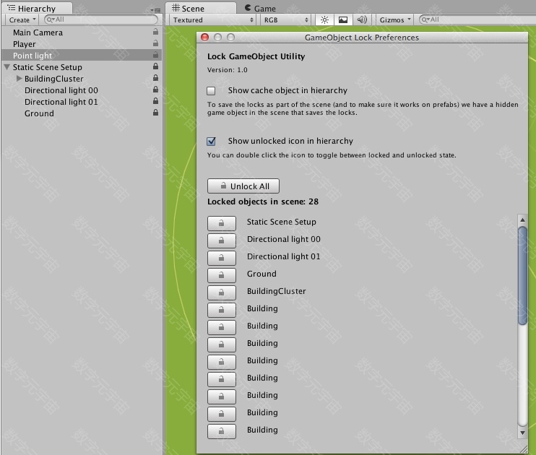The width and height of the screenshot is (536, 455).
Task: Expand BuildingCluster tree node
Action: [x=19, y=79]
